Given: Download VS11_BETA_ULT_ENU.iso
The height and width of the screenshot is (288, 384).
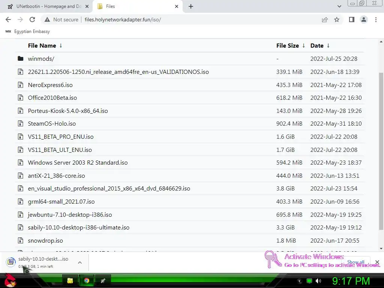Looking at the screenshot, I should [x=60, y=150].
